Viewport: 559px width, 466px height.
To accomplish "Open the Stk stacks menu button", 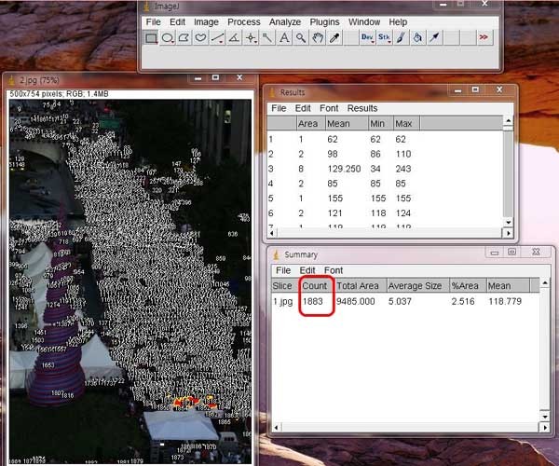I will pos(383,38).
